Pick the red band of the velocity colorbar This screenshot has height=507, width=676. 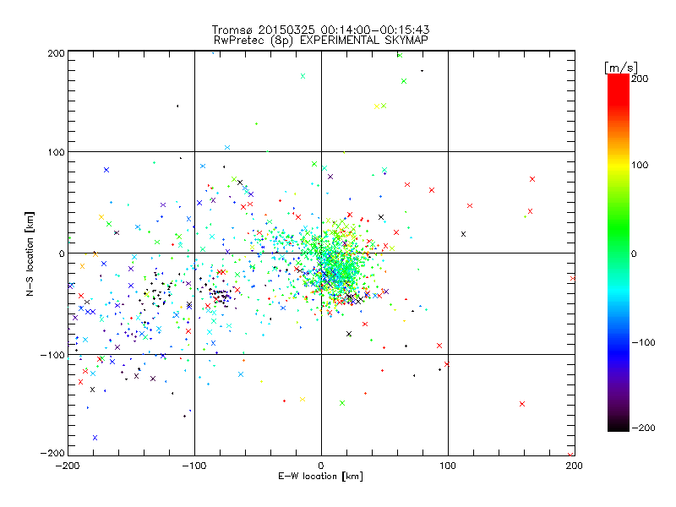619,89
